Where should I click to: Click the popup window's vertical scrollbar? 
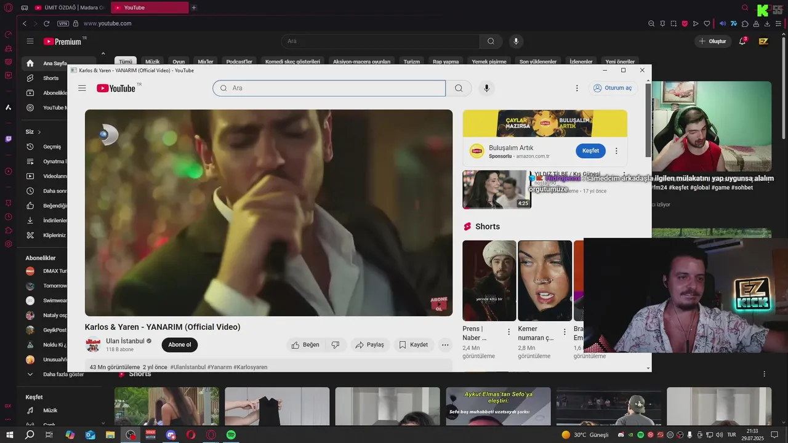pos(648,121)
